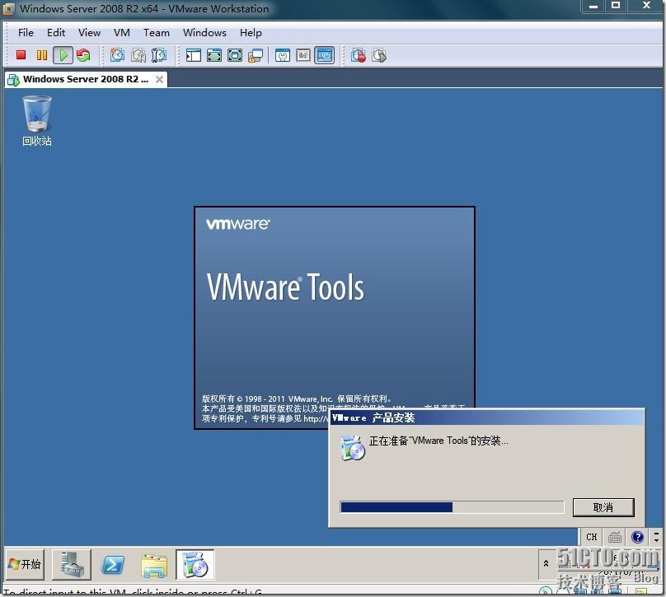Viewport: 666px width, 597px height.
Task: Click the 正在准备 VMware Tools 的安装 text
Action: (439, 441)
